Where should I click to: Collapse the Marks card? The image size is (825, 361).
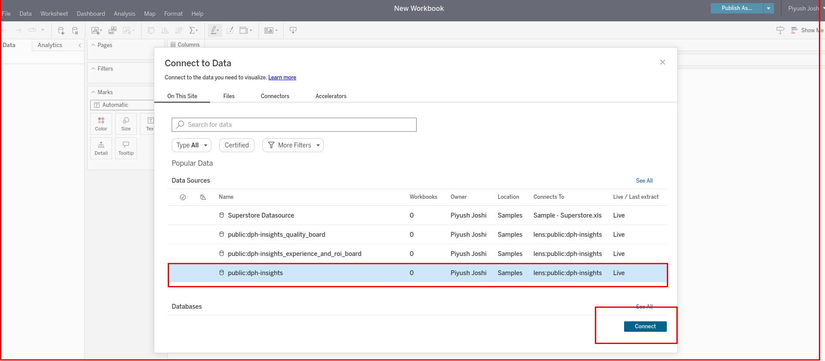pyautogui.click(x=93, y=92)
